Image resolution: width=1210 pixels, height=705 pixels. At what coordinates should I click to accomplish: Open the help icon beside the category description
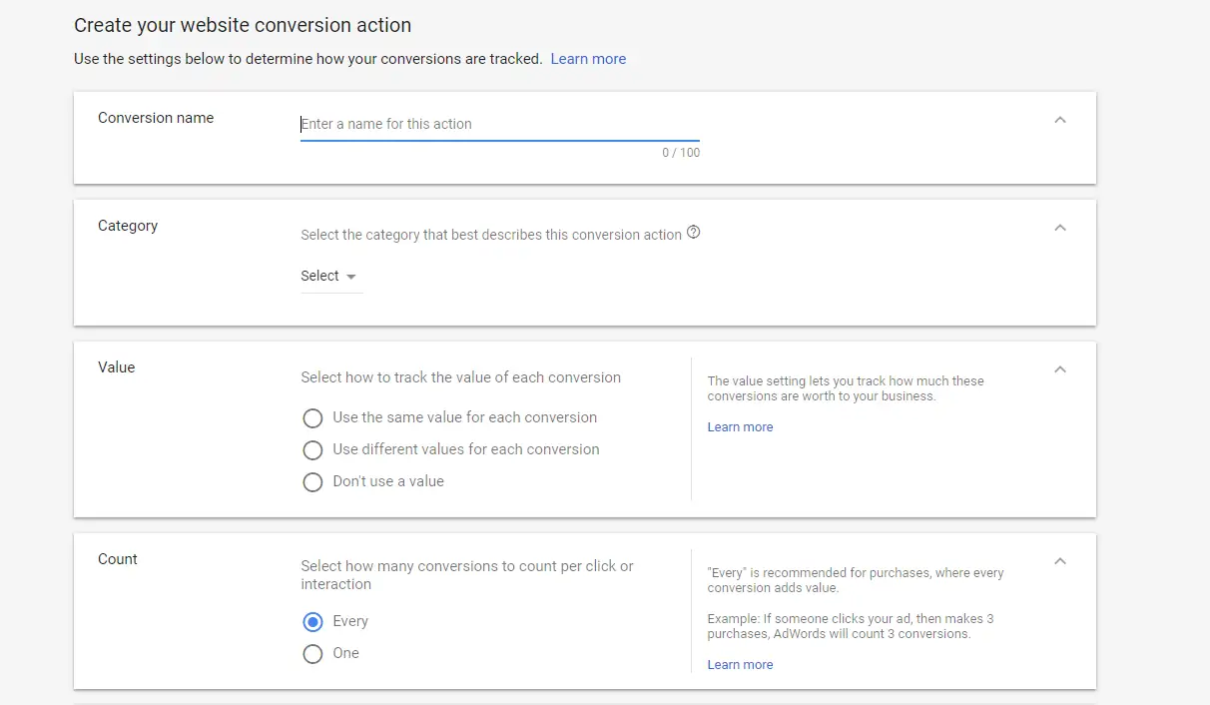[x=694, y=233]
